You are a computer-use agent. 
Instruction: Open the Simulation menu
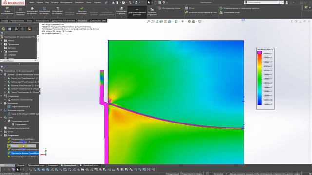pos(79,3)
